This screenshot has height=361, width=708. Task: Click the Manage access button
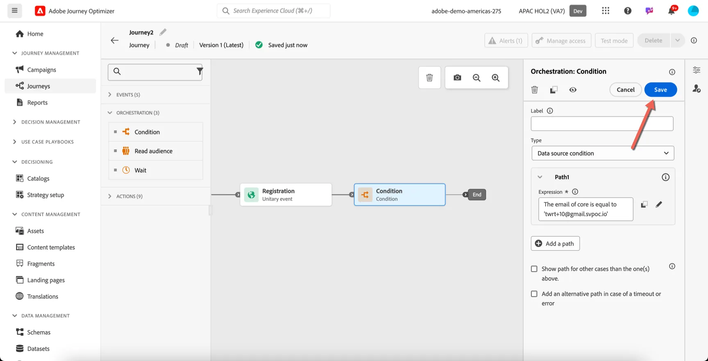[561, 40]
